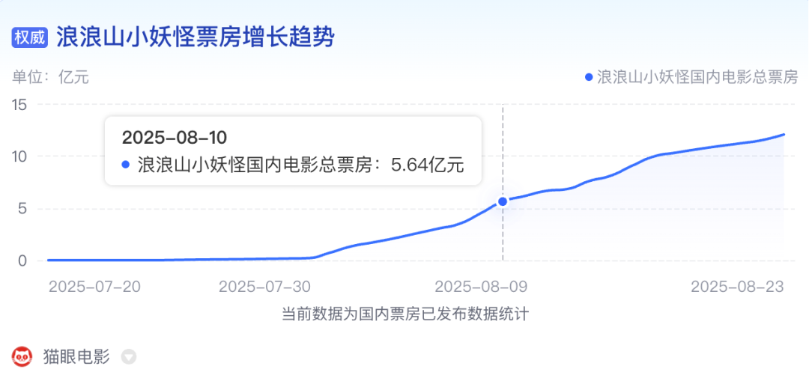Open the 浪浪山小妖怪票房增长趋势 title

195,37
